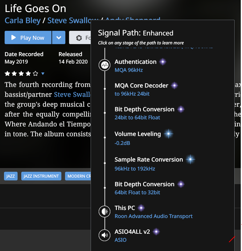Click the ASIO driver type text
The width and height of the screenshot is (242, 251).
[121, 240]
